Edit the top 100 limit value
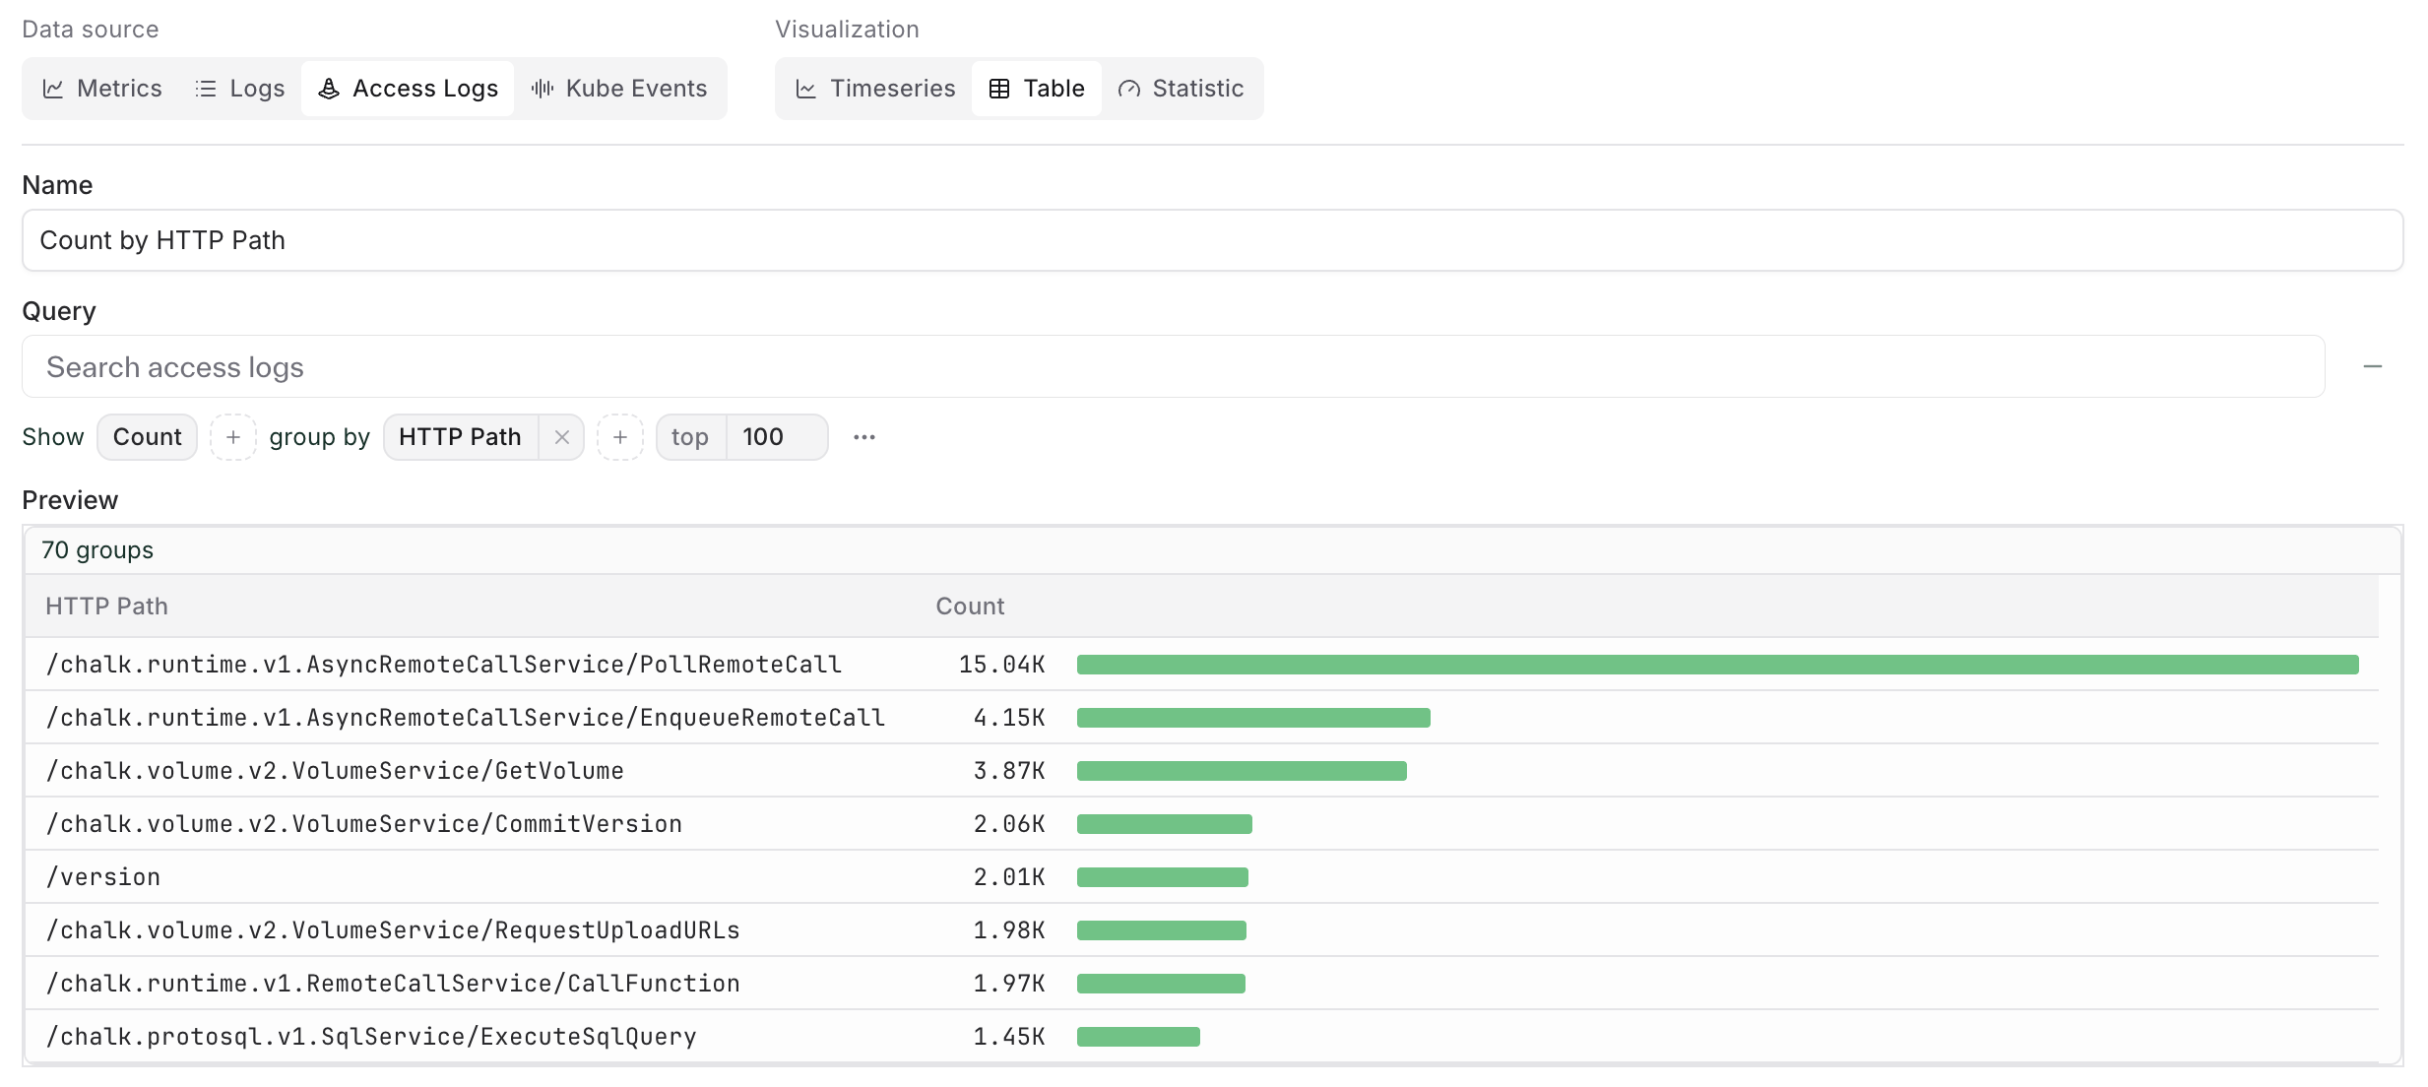The height and width of the screenshot is (1087, 2428). (x=777, y=437)
